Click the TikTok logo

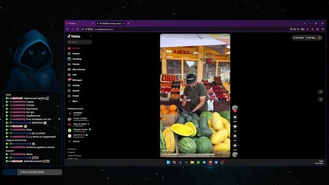click(x=74, y=36)
